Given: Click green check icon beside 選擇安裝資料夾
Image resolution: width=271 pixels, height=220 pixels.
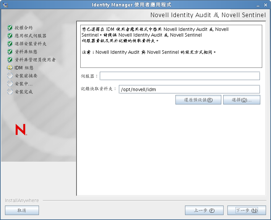Looking at the screenshot, I should pyautogui.click(x=10, y=43).
